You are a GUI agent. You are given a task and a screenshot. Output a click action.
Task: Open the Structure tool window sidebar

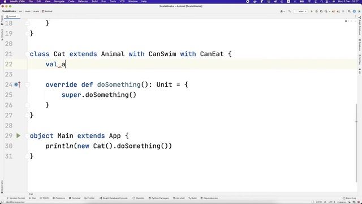(2, 34)
